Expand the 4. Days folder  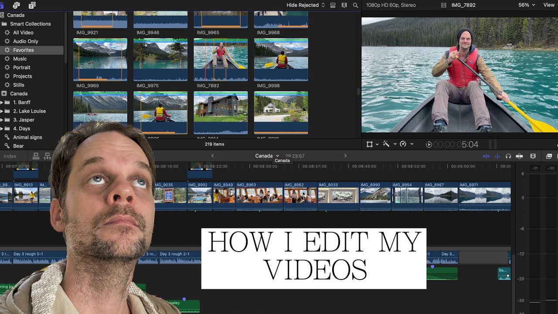pos(2,129)
